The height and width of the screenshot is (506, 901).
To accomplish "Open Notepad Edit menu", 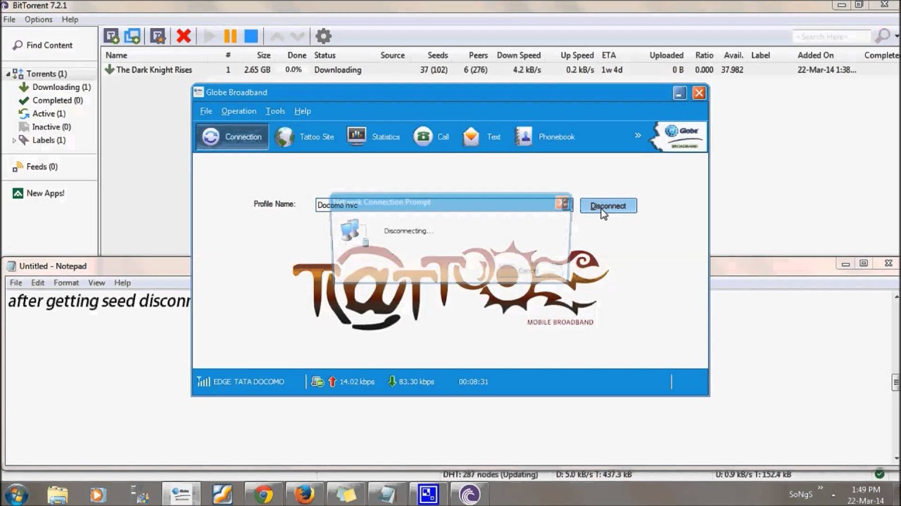I will (x=37, y=283).
